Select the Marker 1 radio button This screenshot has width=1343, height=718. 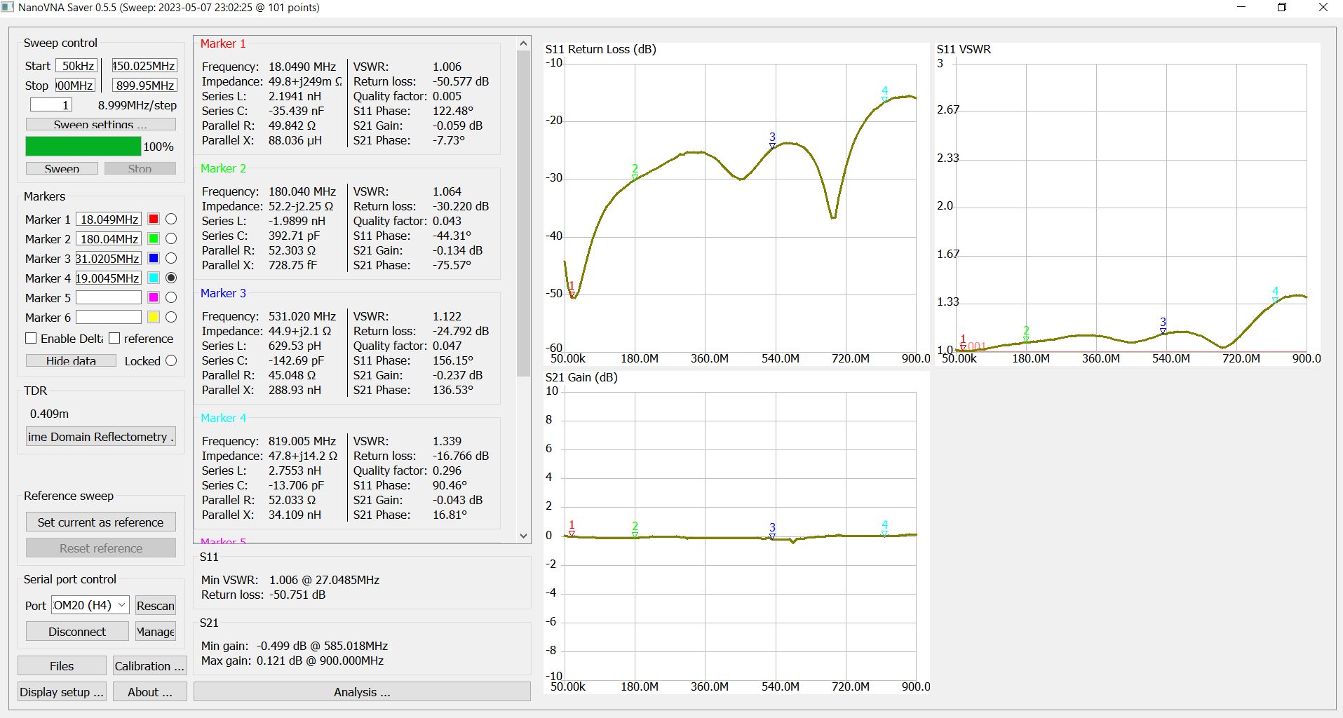[171, 219]
